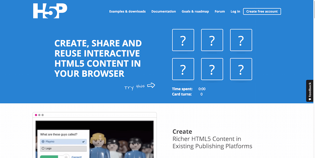Click the 'Card turns:' label

click(182, 94)
